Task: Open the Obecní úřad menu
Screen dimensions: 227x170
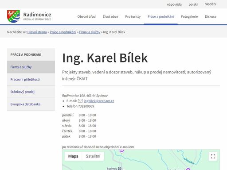Action: (x=86, y=16)
